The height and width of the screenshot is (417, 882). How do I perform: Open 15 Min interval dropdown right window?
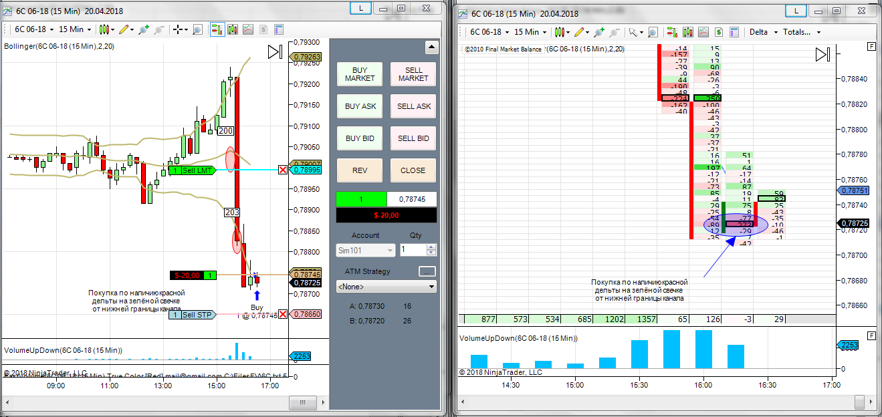(x=531, y=31)
